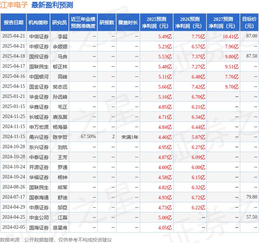Image resolution: width=259 pixels, height=243 pixels.
Task: Select the 2025-04-17 report date
Action: click(14, 66)
